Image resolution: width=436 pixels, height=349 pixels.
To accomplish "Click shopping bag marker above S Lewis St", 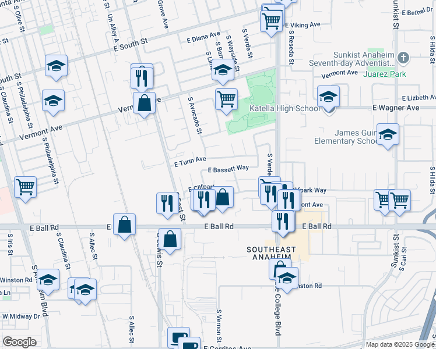I will [170, 240].
